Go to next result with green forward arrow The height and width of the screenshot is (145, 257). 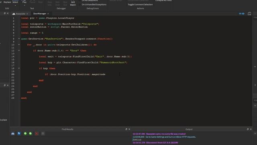pos(31,134)
